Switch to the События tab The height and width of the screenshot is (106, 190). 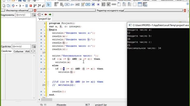[x=18, y=52]
